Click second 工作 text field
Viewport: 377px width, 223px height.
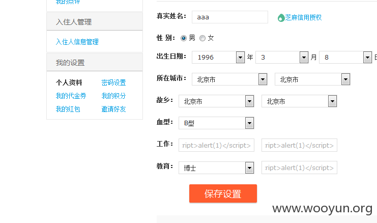tap(299, 145)
